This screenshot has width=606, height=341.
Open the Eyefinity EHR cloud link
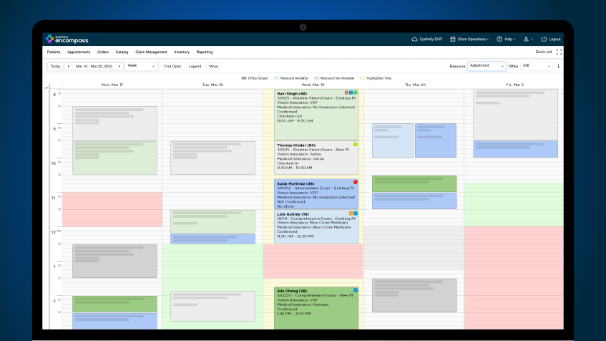click(426, 39)
